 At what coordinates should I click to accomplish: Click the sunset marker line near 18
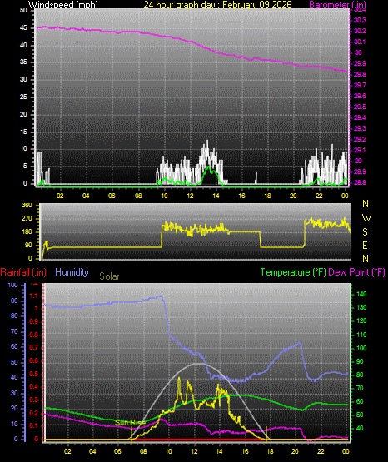266,434
